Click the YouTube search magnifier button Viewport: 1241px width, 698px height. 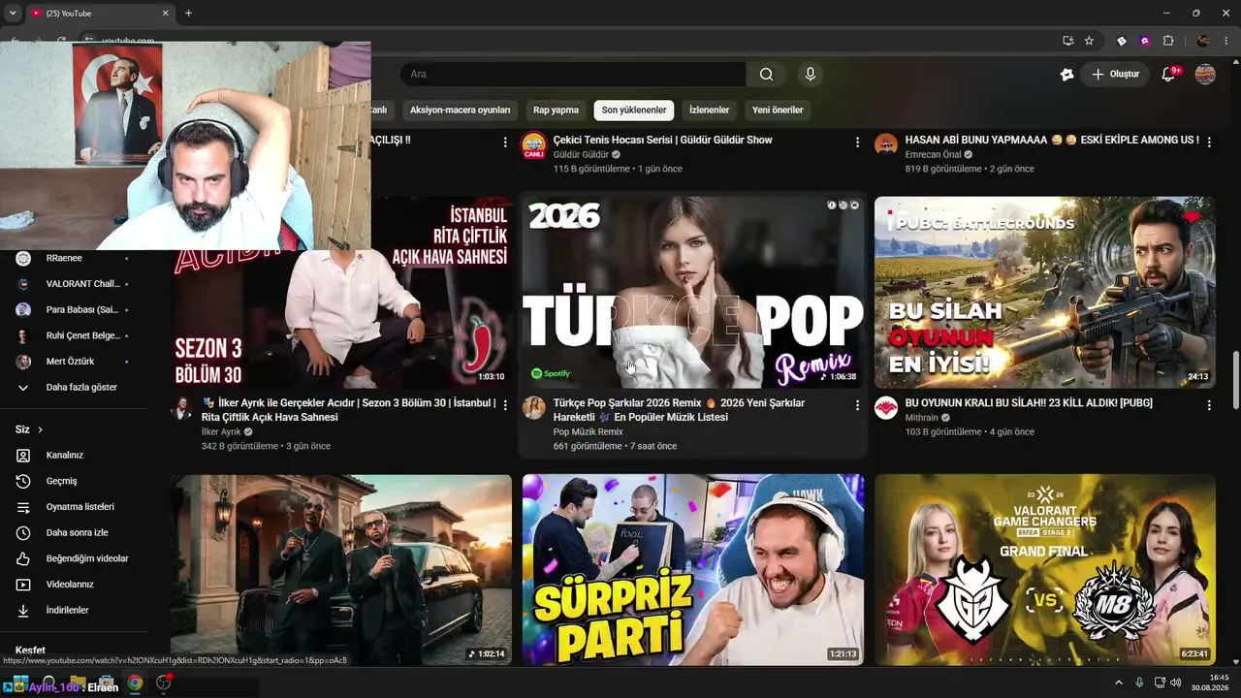(x=766, y=75)
